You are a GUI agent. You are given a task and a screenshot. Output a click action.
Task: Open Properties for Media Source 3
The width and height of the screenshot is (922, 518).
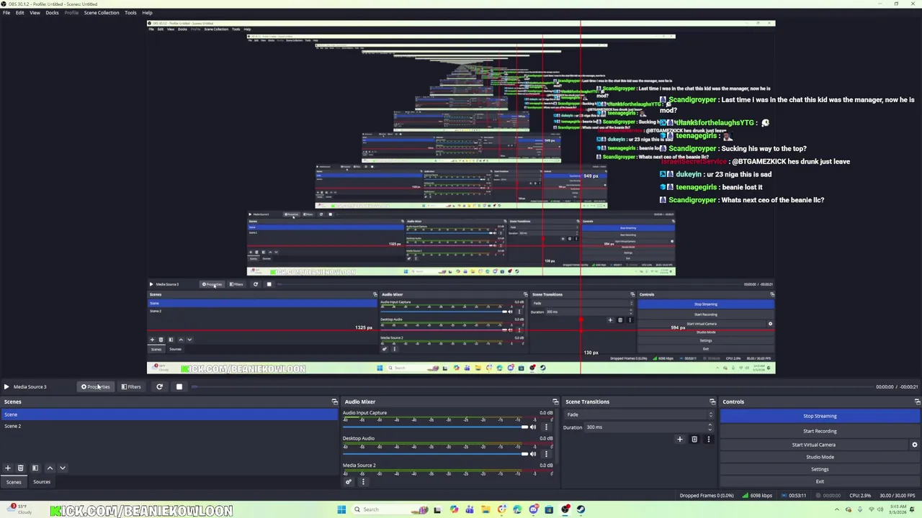click(x=96, y=387)
